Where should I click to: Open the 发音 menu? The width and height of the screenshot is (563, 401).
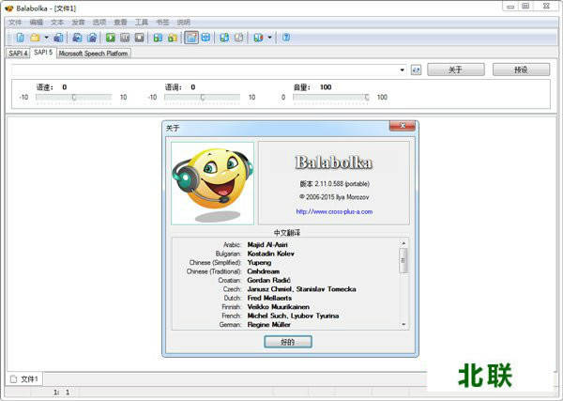pos(78,23)
